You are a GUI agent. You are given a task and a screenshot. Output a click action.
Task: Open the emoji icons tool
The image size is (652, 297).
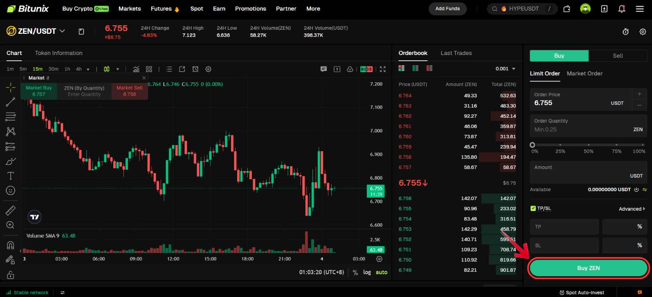pyautogui.click(x=11, y=191)
